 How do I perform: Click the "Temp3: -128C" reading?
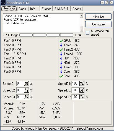point(73,54)
